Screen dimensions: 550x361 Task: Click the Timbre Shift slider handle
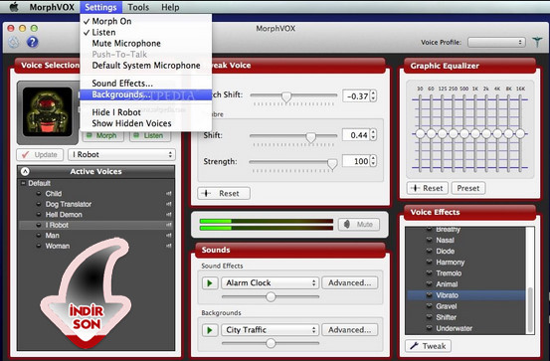pyautogui.click(x=310, y=137)
